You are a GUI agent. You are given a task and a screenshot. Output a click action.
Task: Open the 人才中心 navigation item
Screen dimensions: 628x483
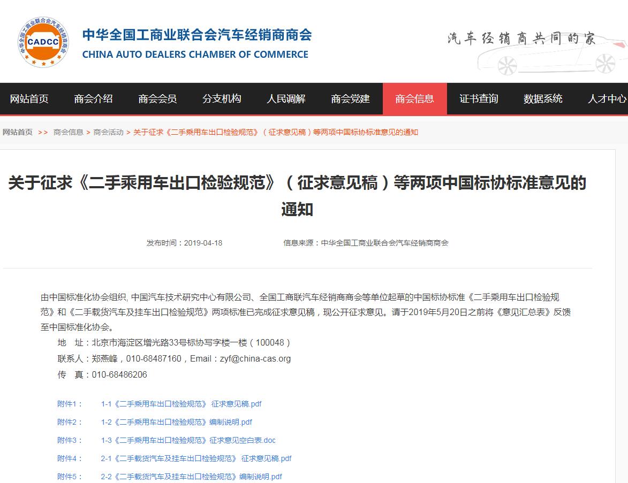607,99
